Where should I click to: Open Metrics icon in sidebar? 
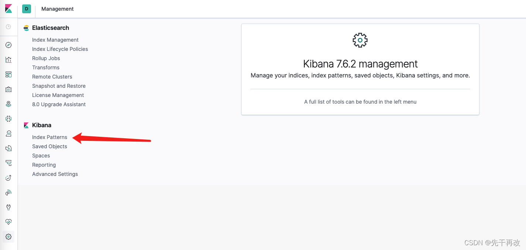(8, 133)
